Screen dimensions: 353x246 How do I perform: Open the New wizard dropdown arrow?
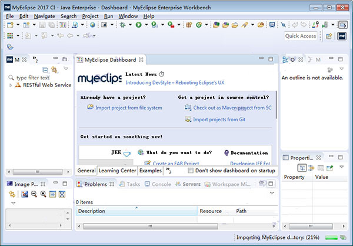[x=18, y=25]
